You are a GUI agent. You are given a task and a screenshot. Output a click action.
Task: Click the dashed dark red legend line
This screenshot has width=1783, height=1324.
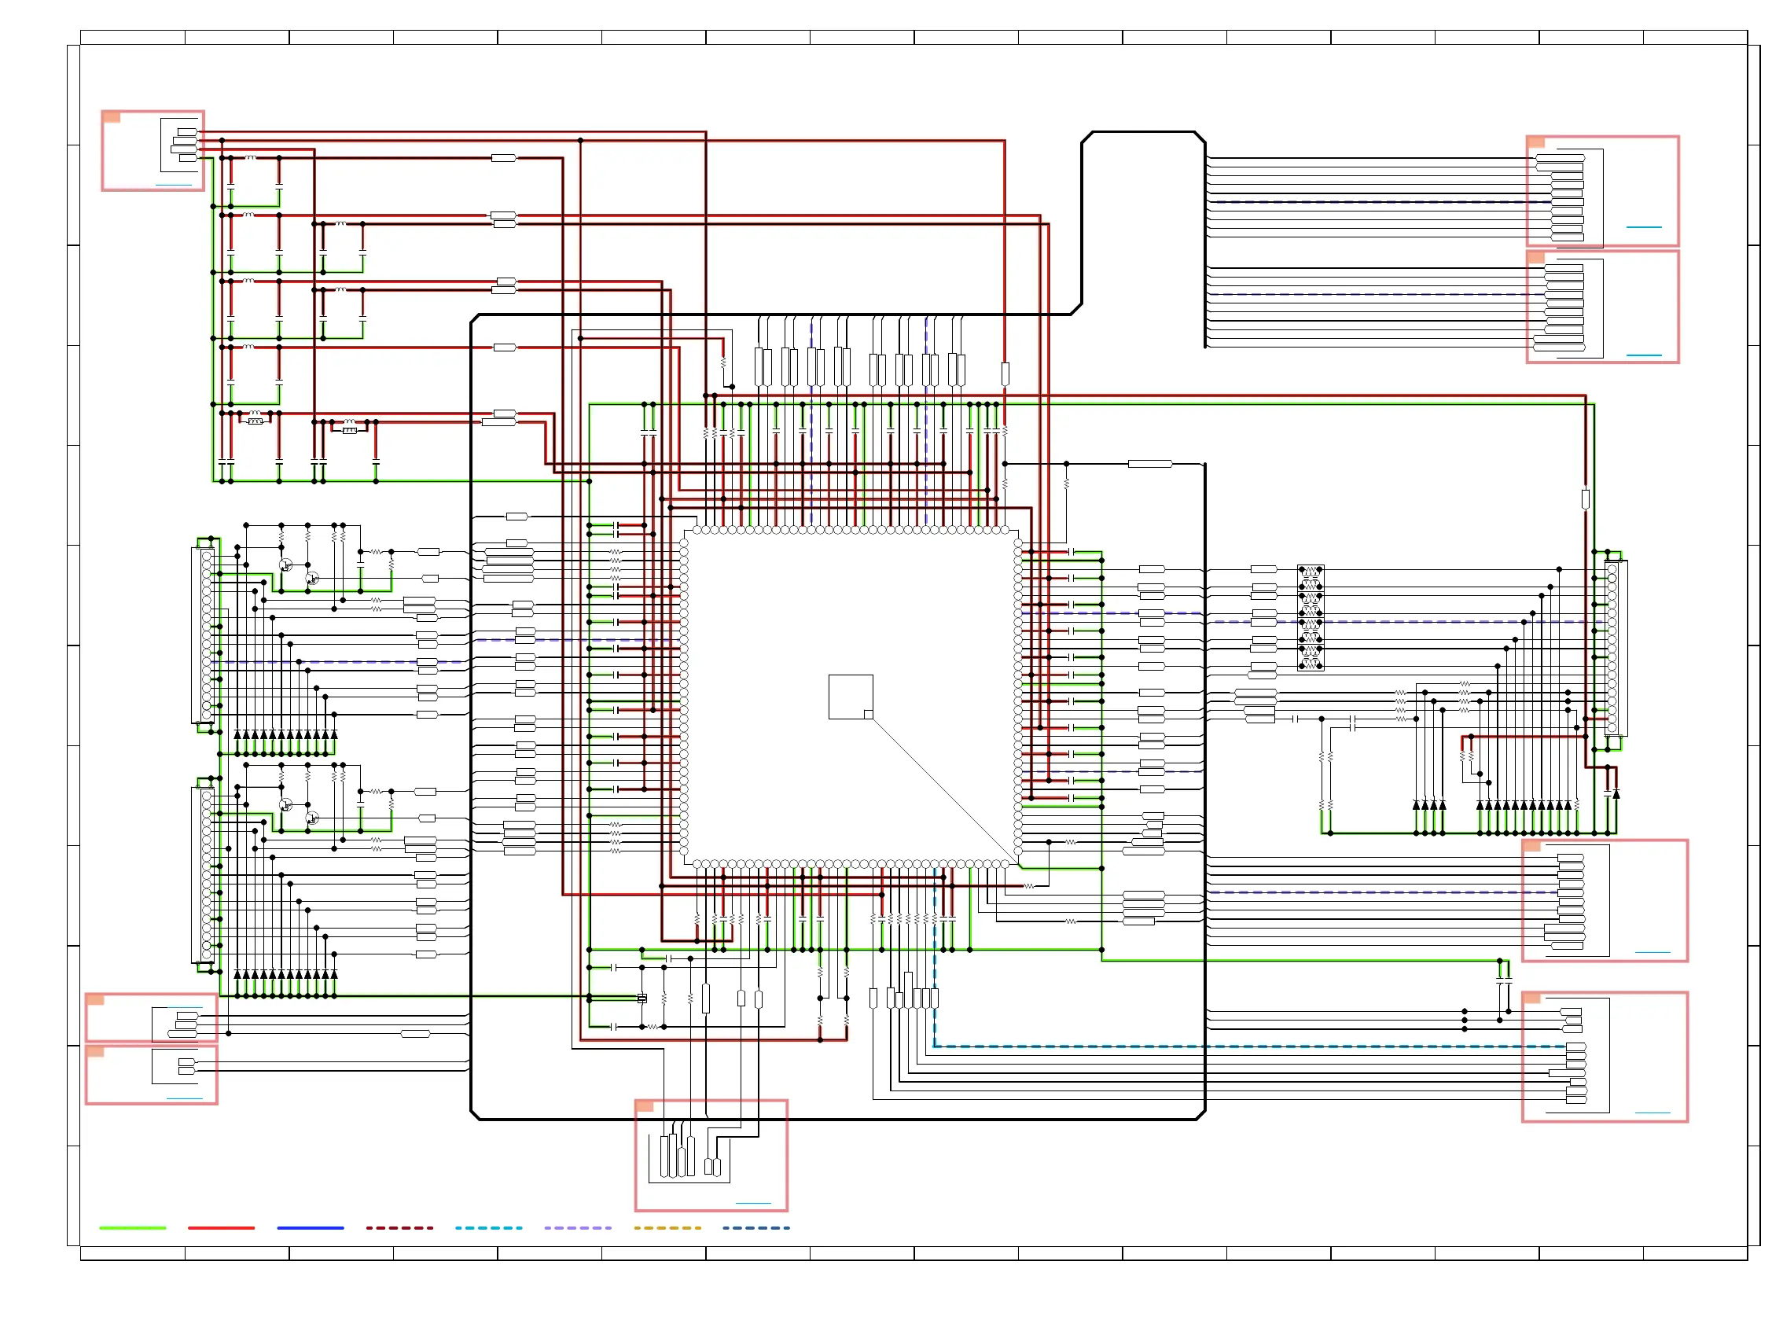(x=399, y=1227)
